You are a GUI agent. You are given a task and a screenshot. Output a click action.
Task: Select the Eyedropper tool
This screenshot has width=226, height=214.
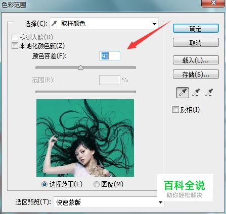(183, 93)
